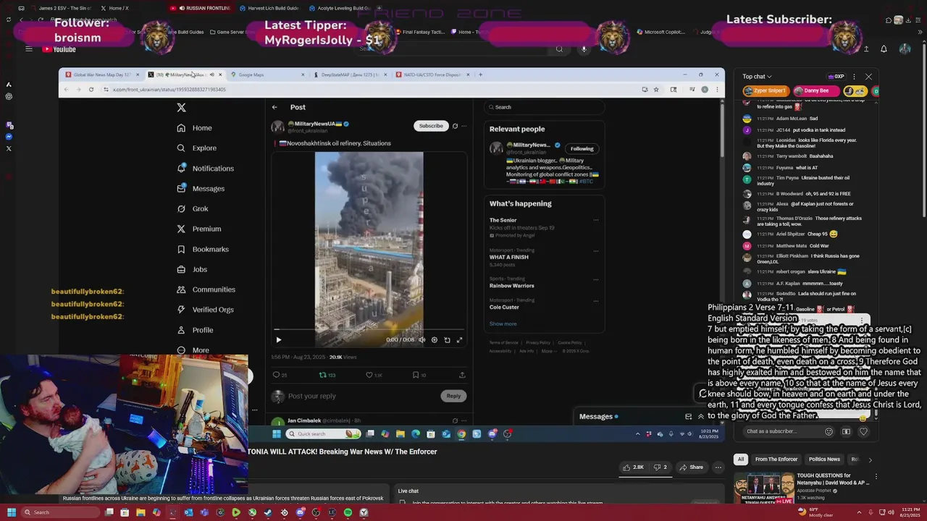Share the YouTube stream
Image resolution: width=927 pixels, height=521 pixels.
click(x=691, y=467)
